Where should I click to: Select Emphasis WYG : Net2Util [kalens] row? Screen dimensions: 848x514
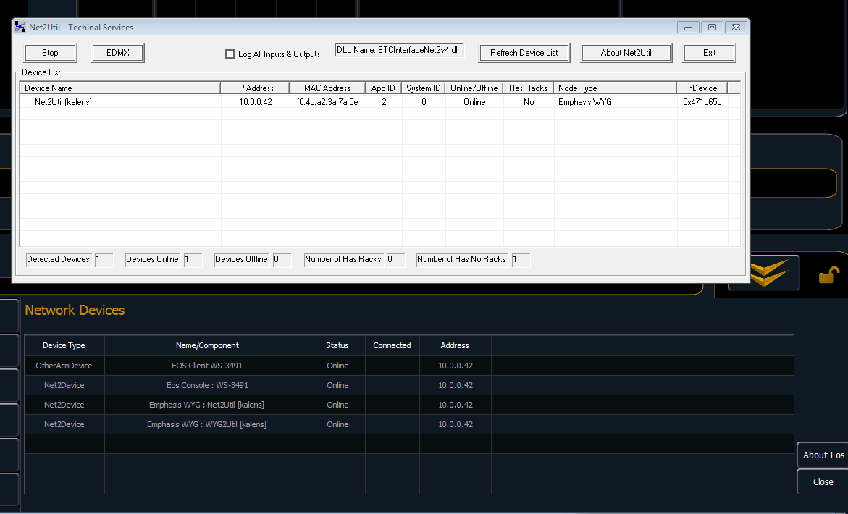tap(409, 404)
